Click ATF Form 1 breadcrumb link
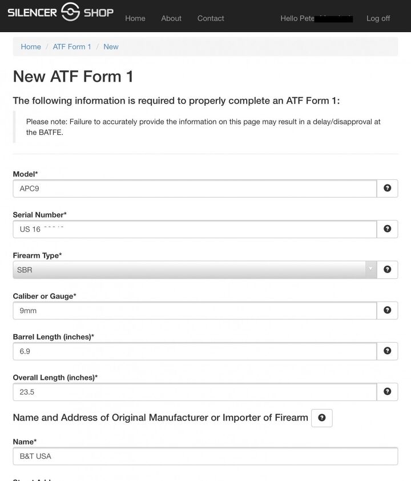The image size is (411, 481). 72,47
